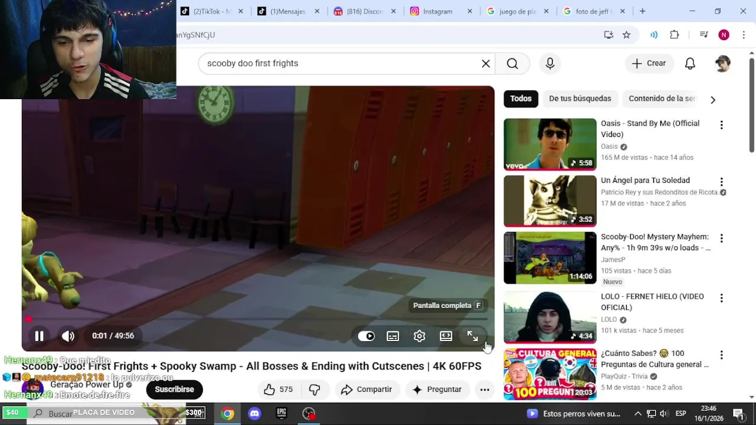This screenshot has width=756, height=425.
Task: Enter full screen with the expand icon
Action: (472, 336)
